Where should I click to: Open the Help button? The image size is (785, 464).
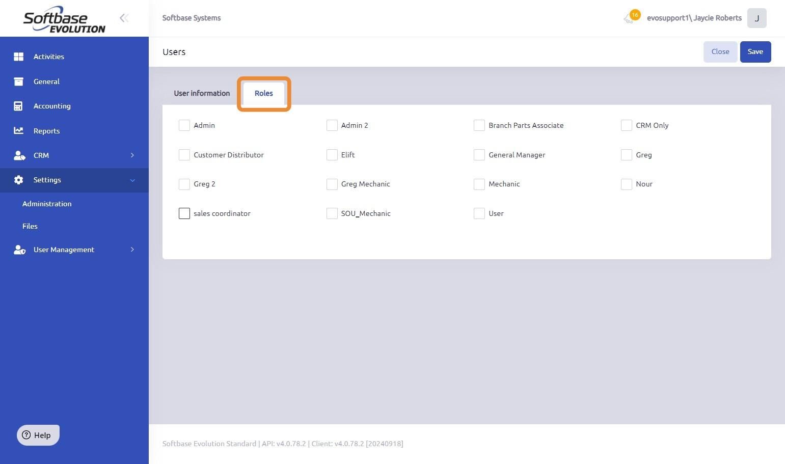click(38, 435)
